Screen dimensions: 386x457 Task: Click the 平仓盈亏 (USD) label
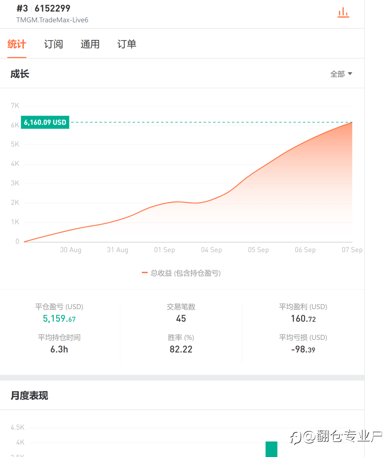(59, 307)
